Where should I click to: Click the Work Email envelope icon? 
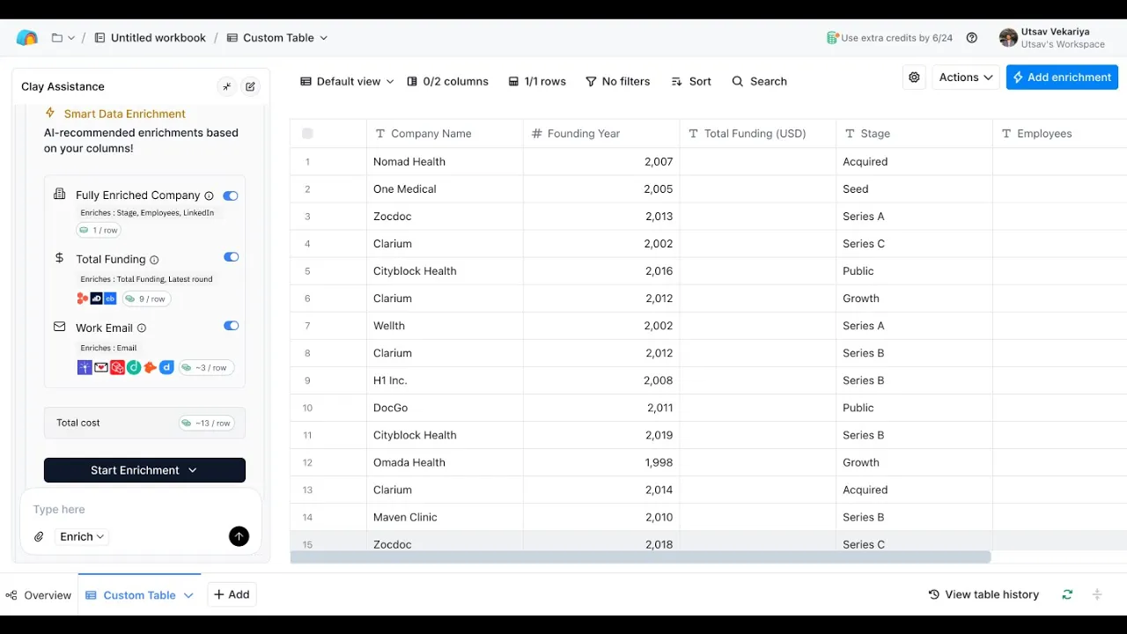click(x=59, y=327)
